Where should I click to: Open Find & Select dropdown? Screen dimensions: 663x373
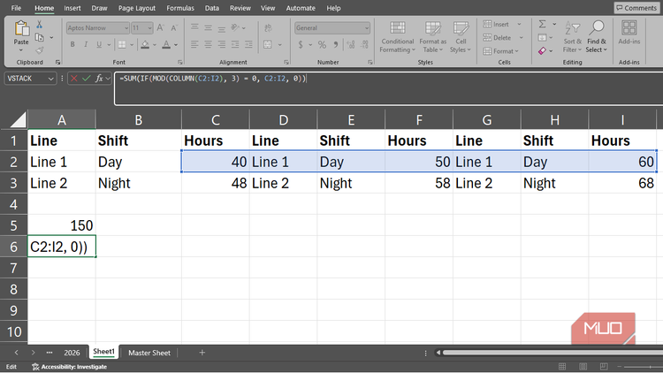(x=596, y=37)
